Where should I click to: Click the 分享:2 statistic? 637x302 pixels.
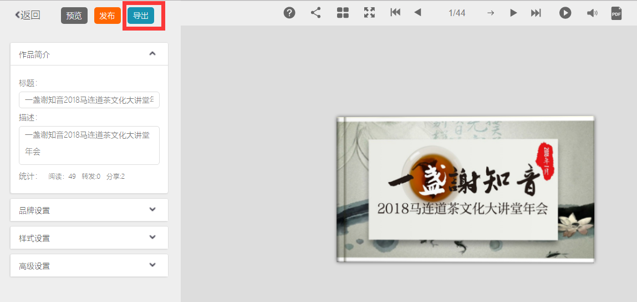pos(115,176)
